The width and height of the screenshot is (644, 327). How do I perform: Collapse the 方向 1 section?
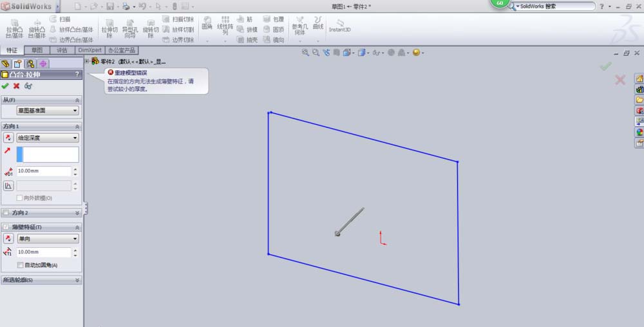point(77,126)
